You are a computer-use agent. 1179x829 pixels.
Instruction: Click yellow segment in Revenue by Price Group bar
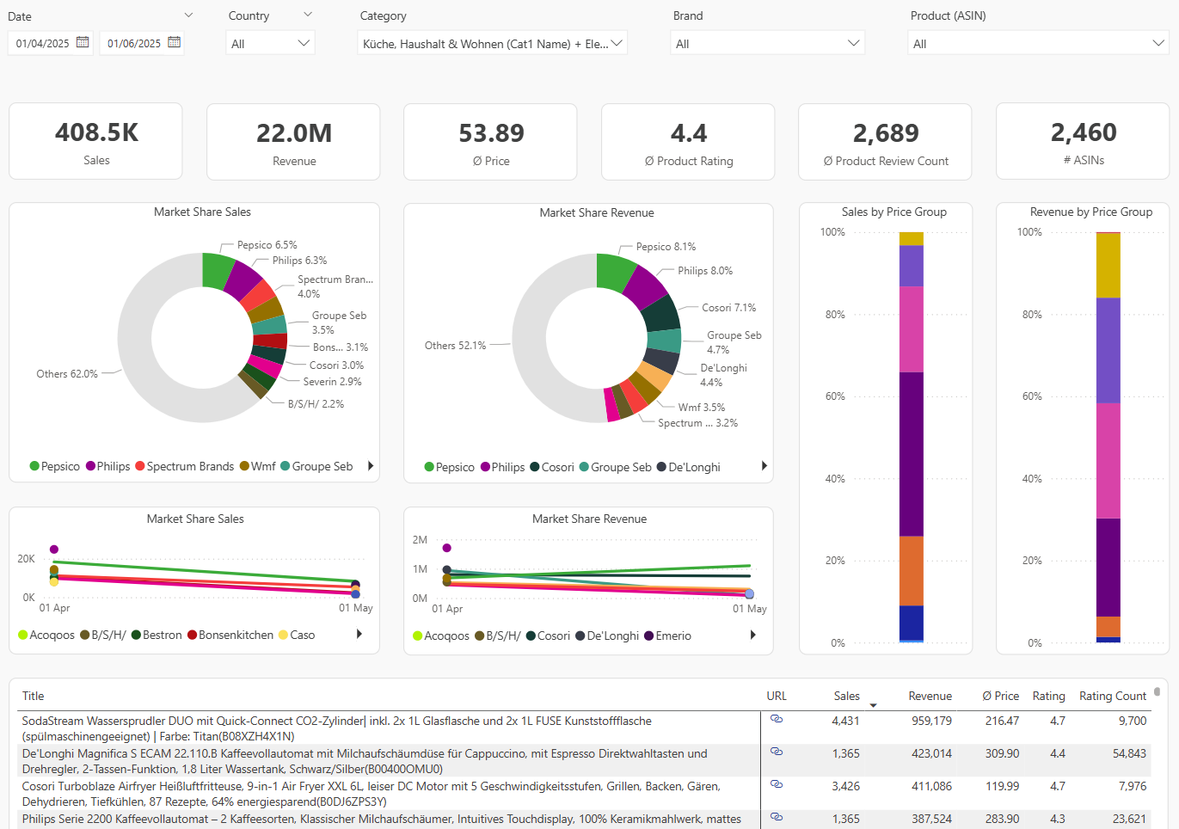click(x=1108, y=265)
